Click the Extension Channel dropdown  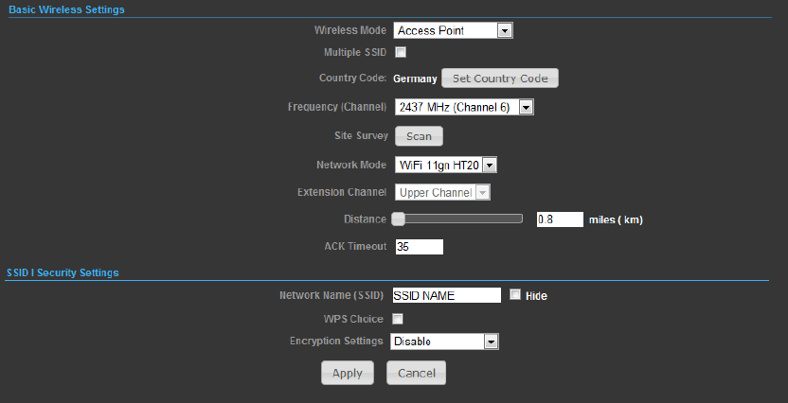click(x=442, y=193)
